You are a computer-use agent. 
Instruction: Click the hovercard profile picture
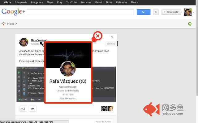pyautogui.click(x=68, y=69)
